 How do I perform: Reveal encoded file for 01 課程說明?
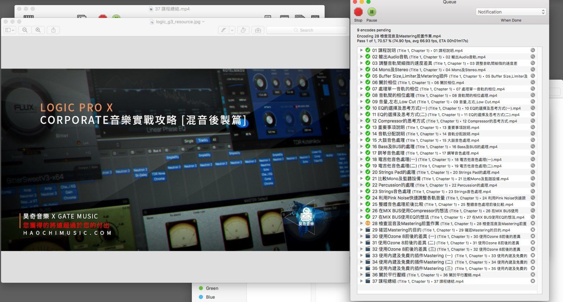coord(533,50)
